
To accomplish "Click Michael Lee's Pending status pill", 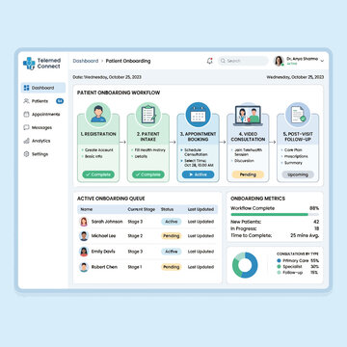I will 172,236.
